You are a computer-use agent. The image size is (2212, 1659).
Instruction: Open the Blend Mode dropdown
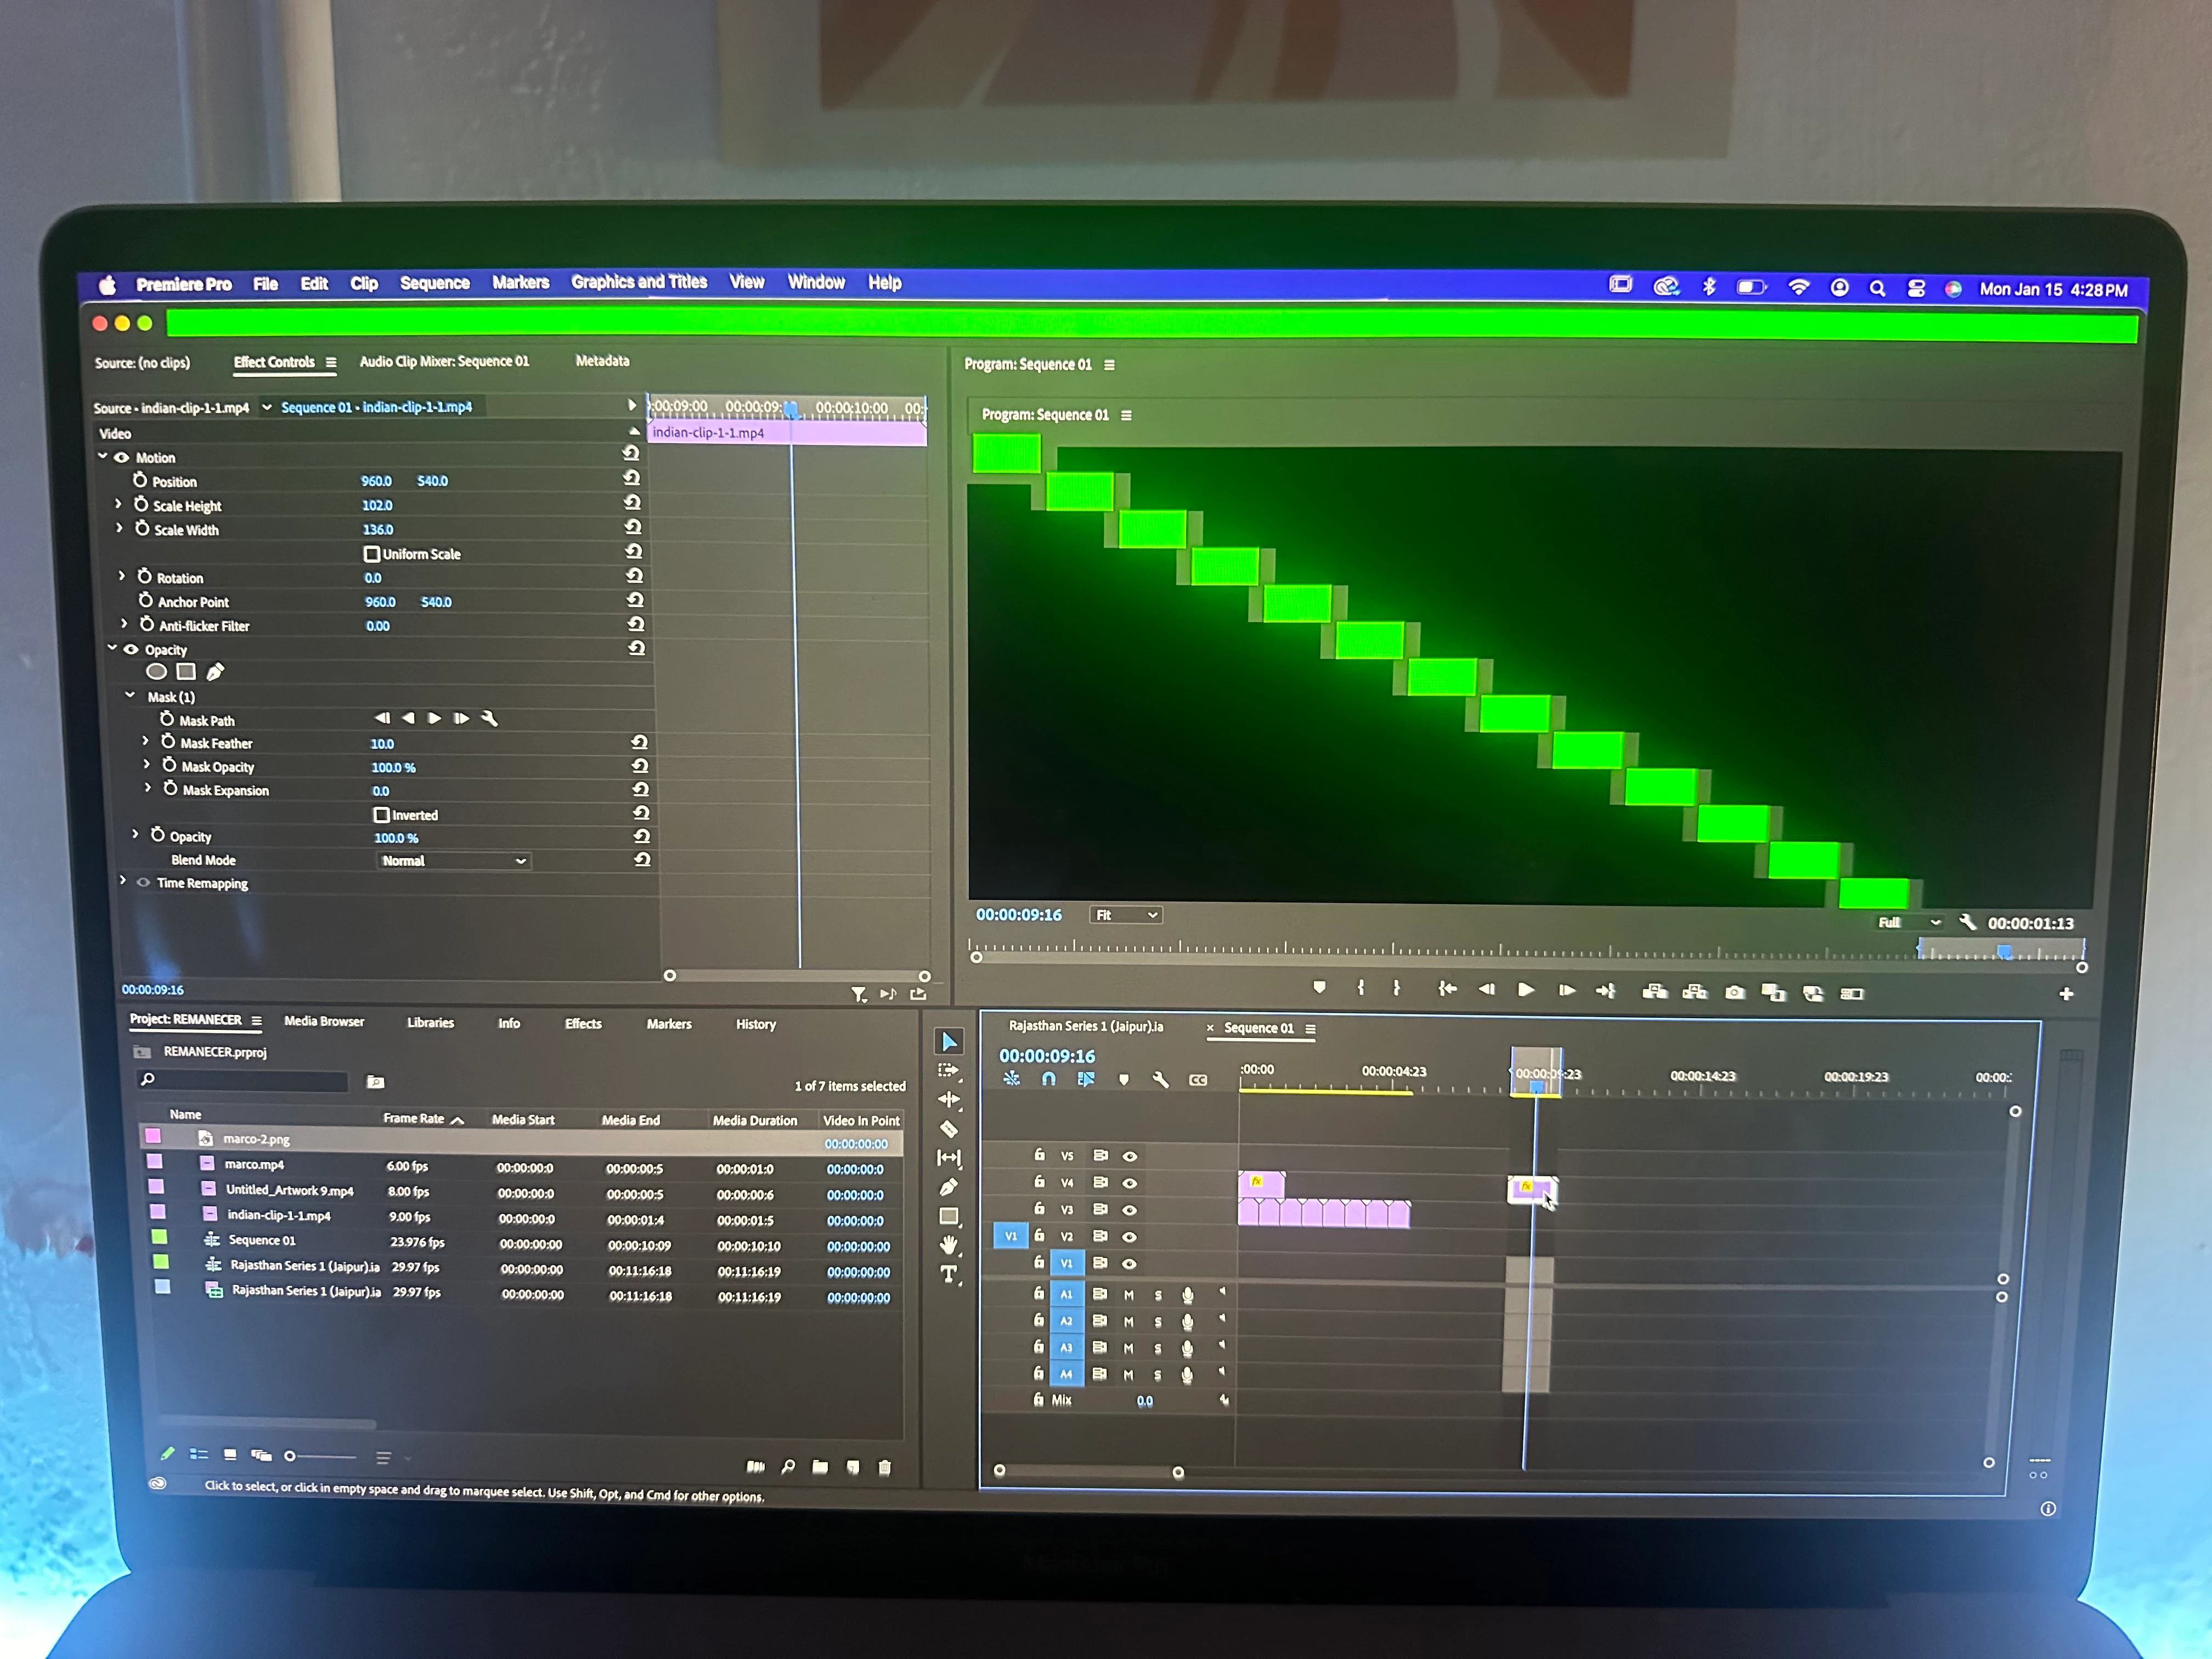[x=454, y=861]
